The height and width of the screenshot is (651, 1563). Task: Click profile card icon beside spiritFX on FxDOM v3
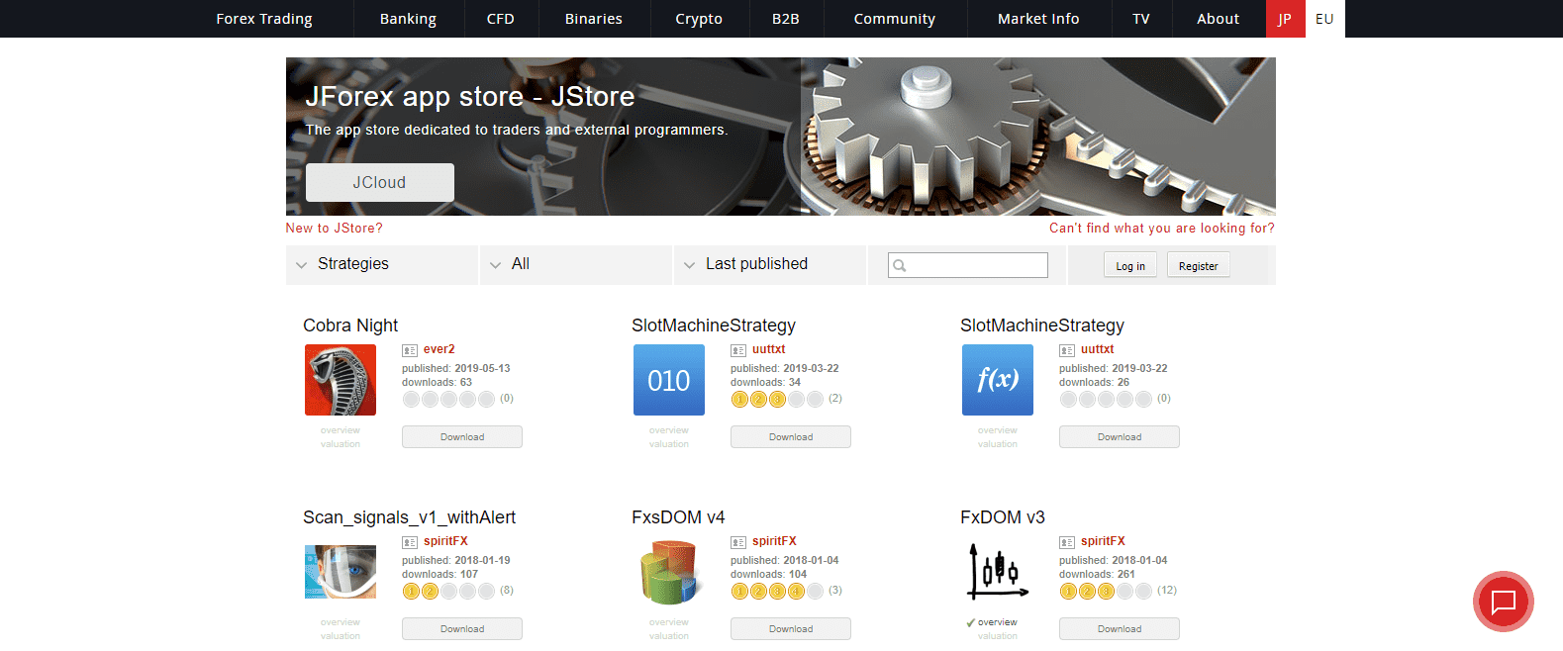1067,542
